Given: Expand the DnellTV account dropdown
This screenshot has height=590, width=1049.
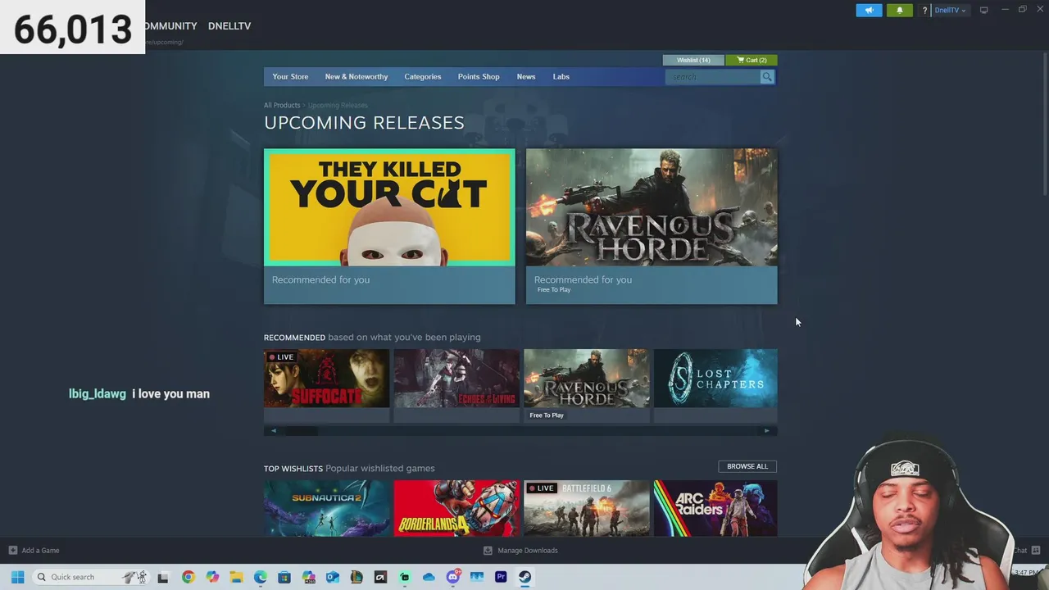Looking at the screenshot, I should coord(951,11).
